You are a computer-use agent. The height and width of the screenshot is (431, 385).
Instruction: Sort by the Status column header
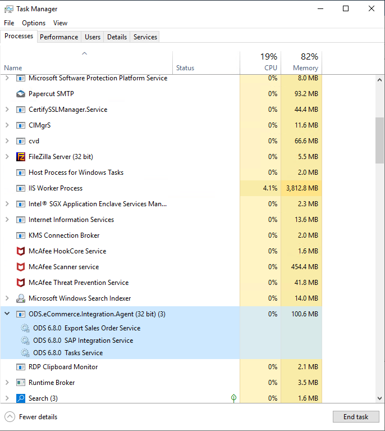pyautogui.click(x=206, y=63)
